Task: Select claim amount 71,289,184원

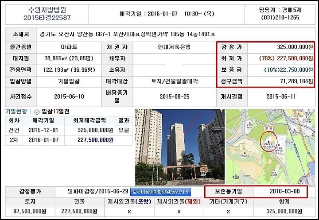Action: tap(296, 81)
